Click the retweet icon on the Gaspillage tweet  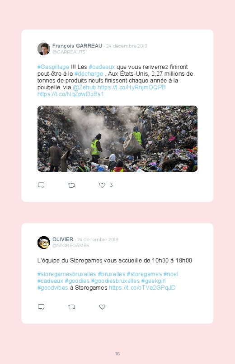coord(71,185)
